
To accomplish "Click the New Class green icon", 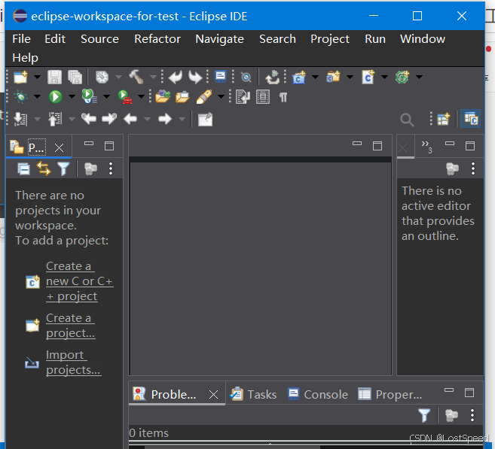I will (402, 77).
